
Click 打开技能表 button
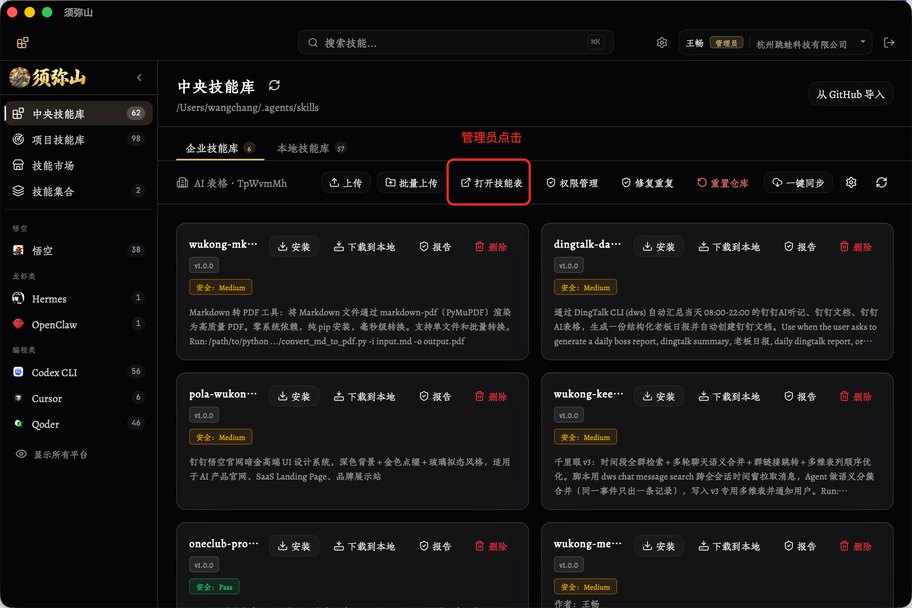click(491, 183)
